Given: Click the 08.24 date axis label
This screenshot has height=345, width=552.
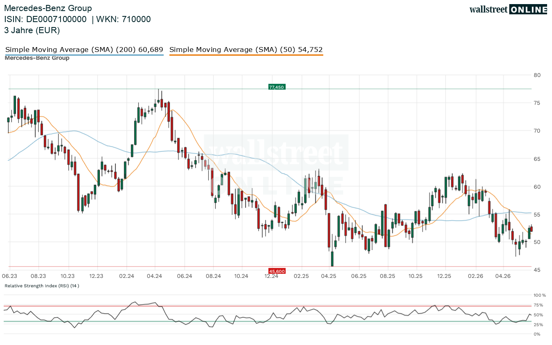Looking at the screenshot, I should [x=213, y=276].
